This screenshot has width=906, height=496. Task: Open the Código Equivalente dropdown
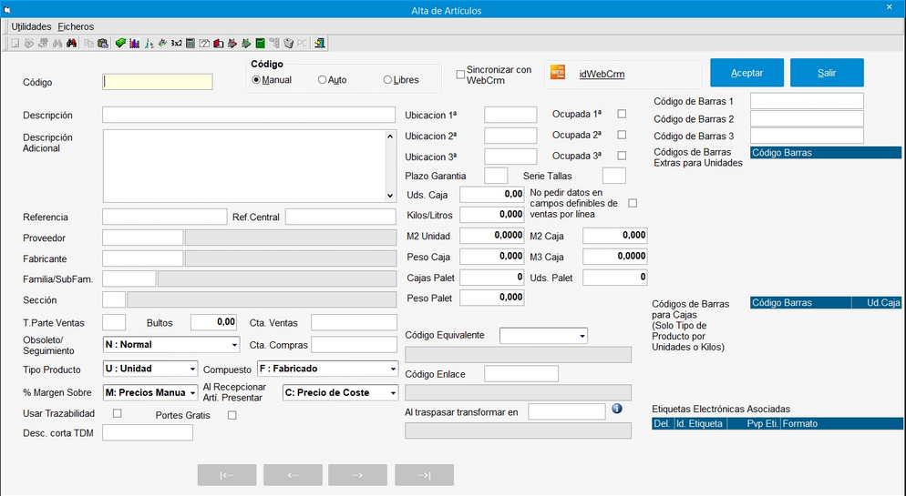tap(544, 336)
